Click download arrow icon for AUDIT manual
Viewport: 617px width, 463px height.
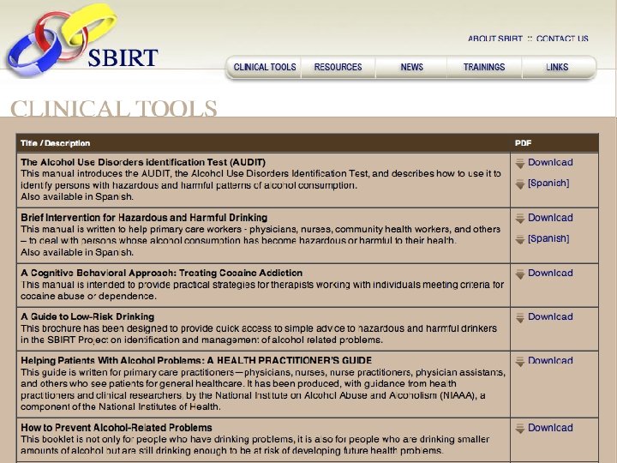(x=520, y=164)
